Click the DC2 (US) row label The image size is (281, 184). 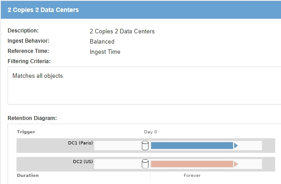(x=83, y=161)
